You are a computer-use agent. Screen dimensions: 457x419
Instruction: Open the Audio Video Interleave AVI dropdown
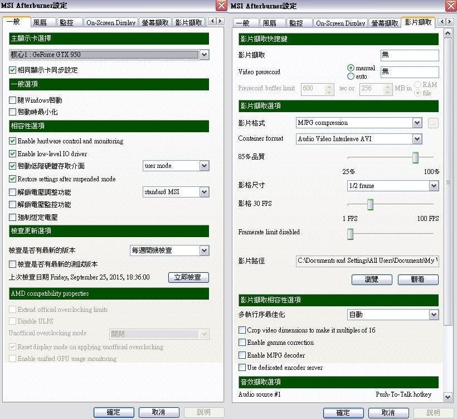[x=359, y=139]
